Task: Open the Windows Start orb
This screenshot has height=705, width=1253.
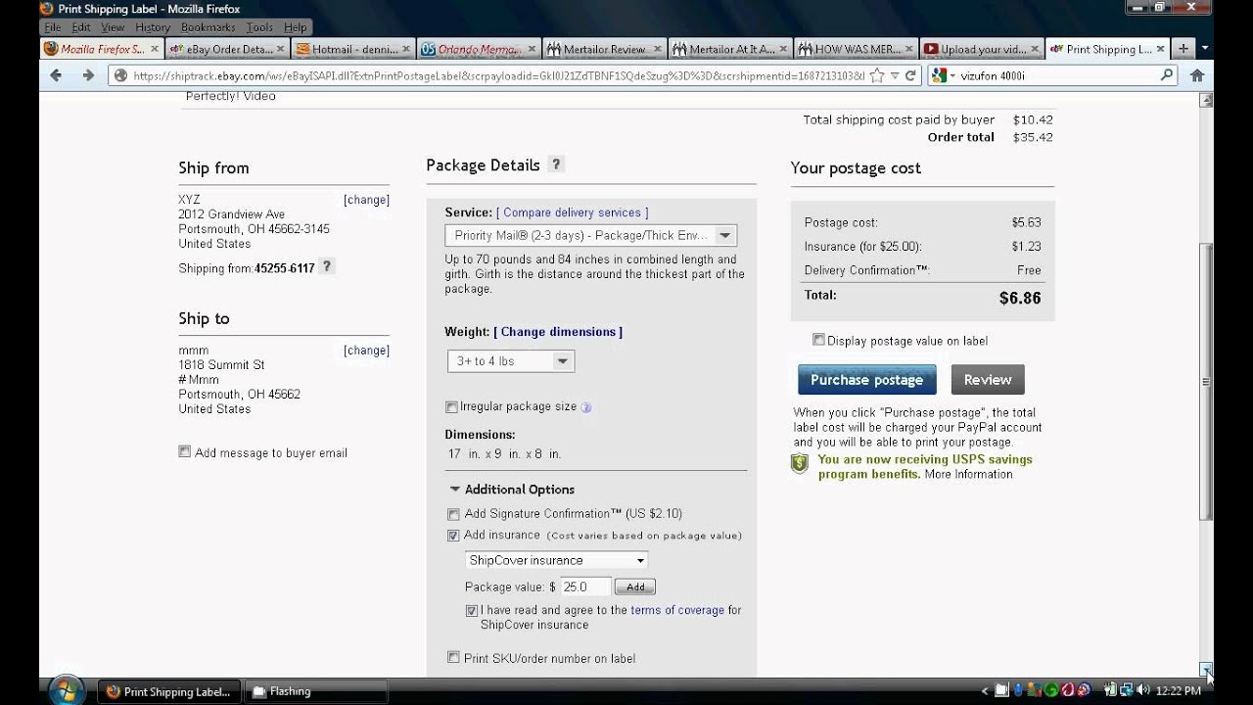Action: (x=66, y=690)
